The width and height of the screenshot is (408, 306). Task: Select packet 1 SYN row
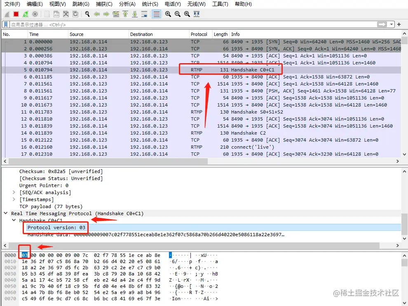(x=201, y=42)
